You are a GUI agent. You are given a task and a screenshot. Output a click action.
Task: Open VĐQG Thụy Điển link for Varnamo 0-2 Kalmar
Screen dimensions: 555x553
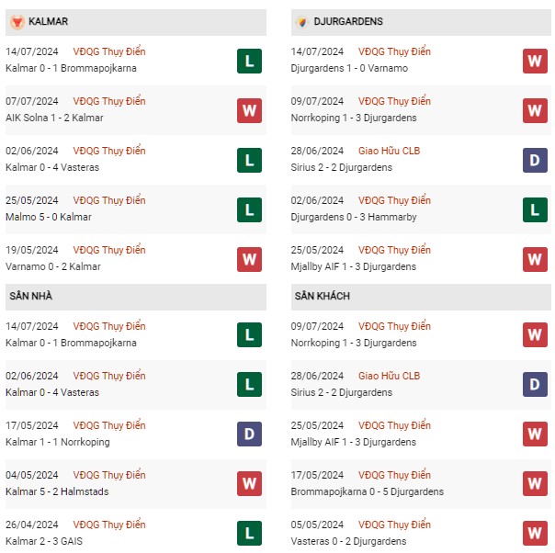[x=110, y=250]
